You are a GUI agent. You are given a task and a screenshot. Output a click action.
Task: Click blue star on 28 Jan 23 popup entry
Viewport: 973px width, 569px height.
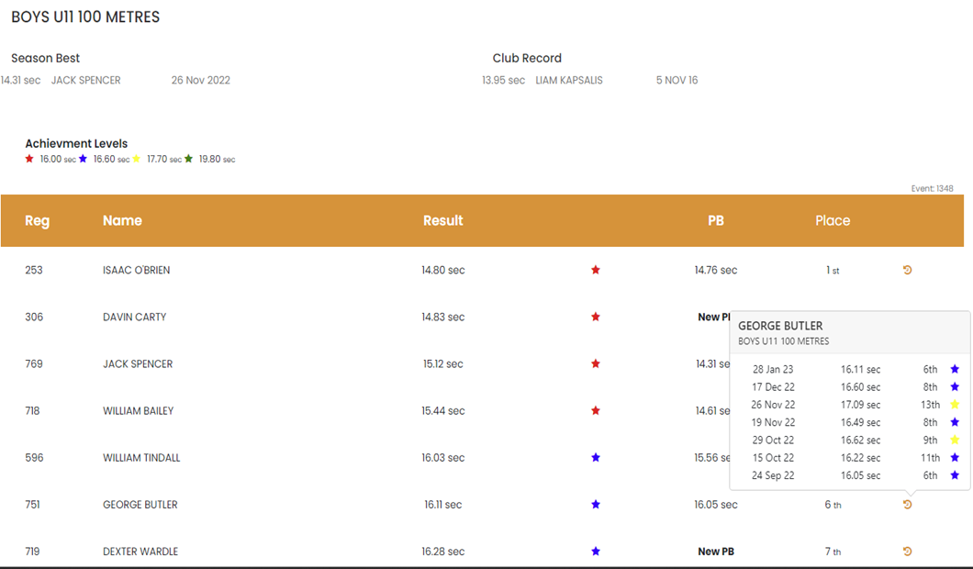point(955,369)
